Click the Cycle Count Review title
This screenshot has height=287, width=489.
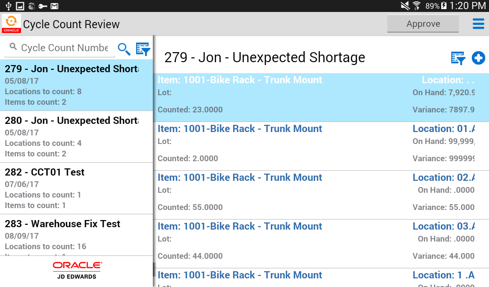click(x=71, y=24)
